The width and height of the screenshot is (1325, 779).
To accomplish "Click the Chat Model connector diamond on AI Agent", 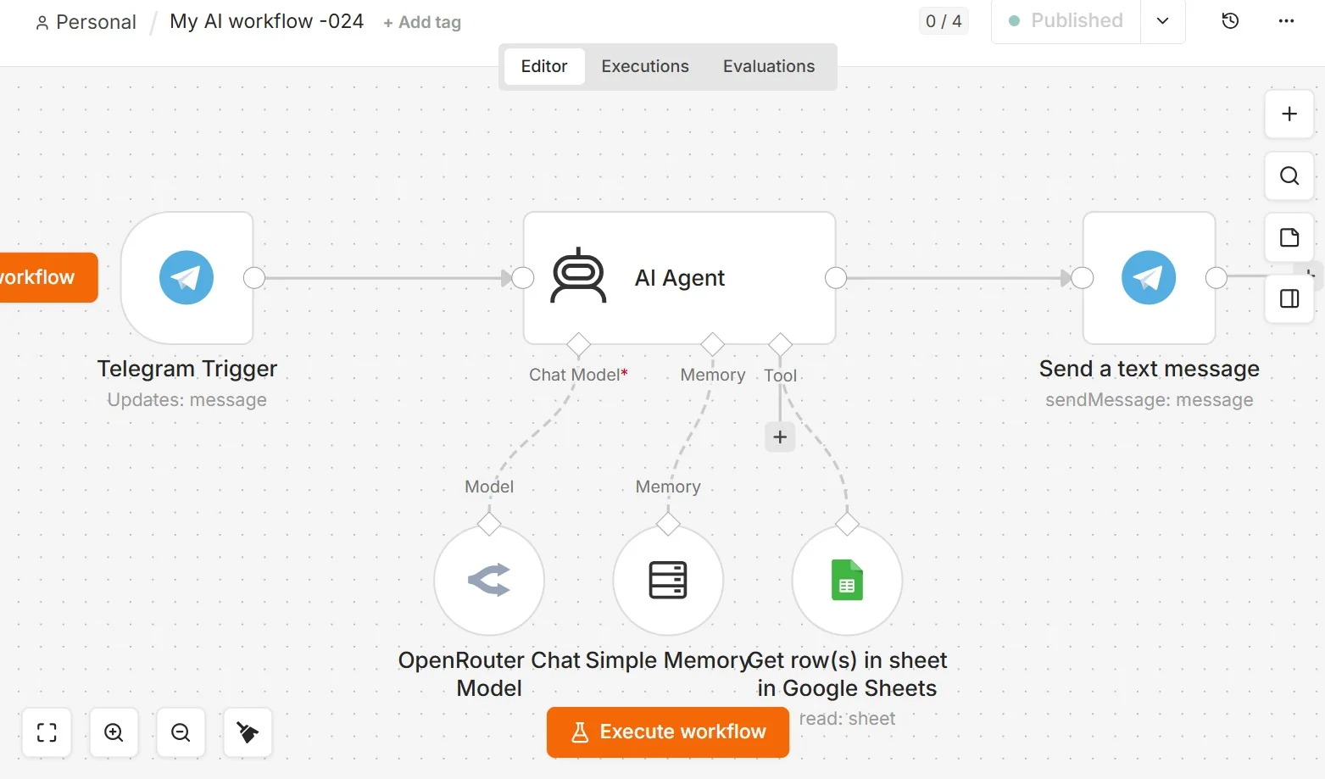I will click(x=578, y=344).
